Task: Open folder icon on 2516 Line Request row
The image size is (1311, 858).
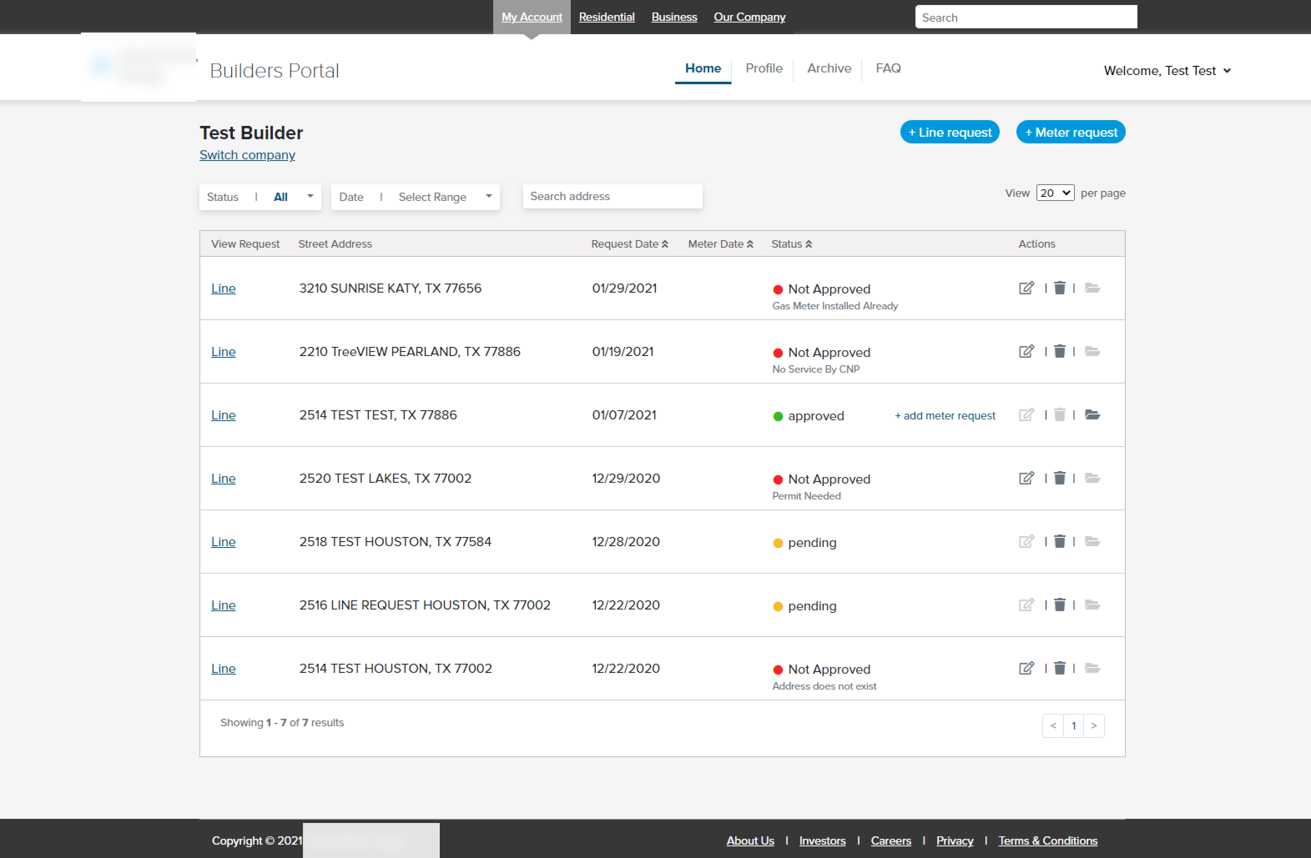Action: [1093, 605]
